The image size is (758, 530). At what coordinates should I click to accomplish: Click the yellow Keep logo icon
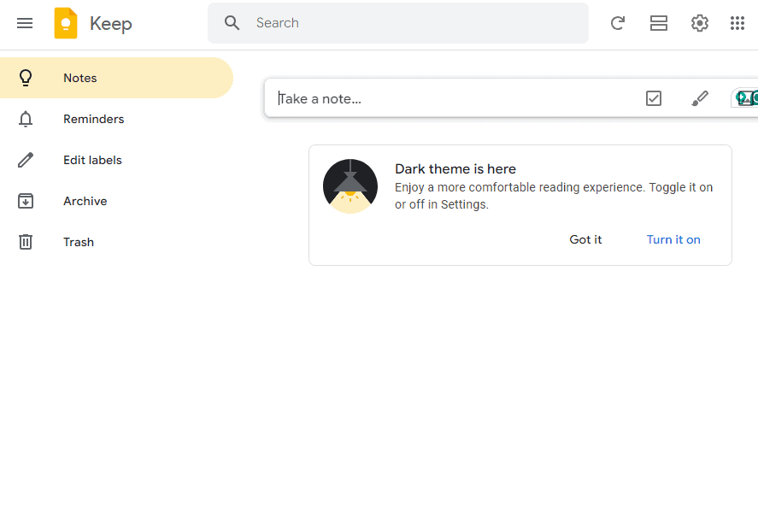pos(66,23)
